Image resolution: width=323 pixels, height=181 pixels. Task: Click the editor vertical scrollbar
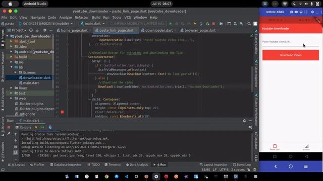(x=252, y=79)
